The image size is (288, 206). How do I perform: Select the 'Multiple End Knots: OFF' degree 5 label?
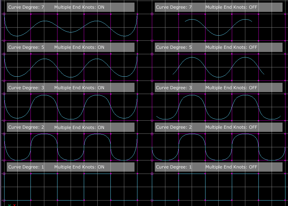click(231, 47)
